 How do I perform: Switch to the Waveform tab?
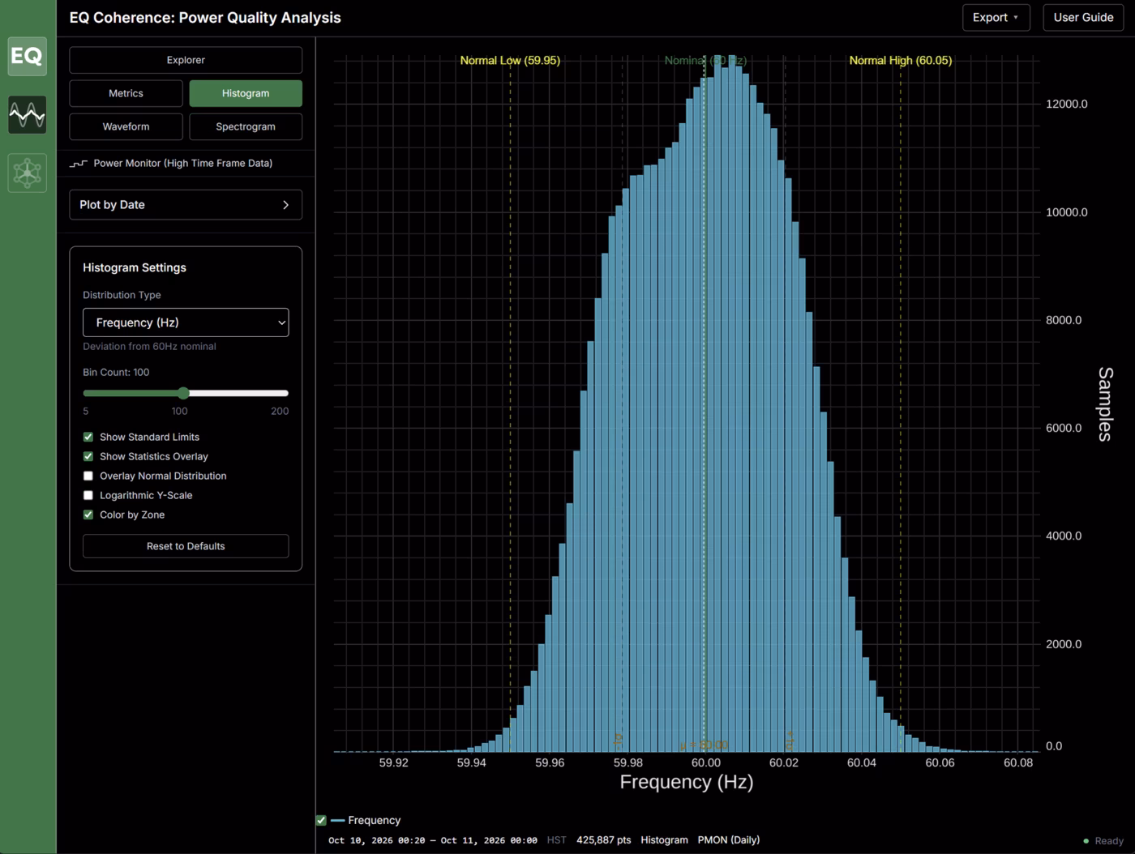tap(126, 126)
